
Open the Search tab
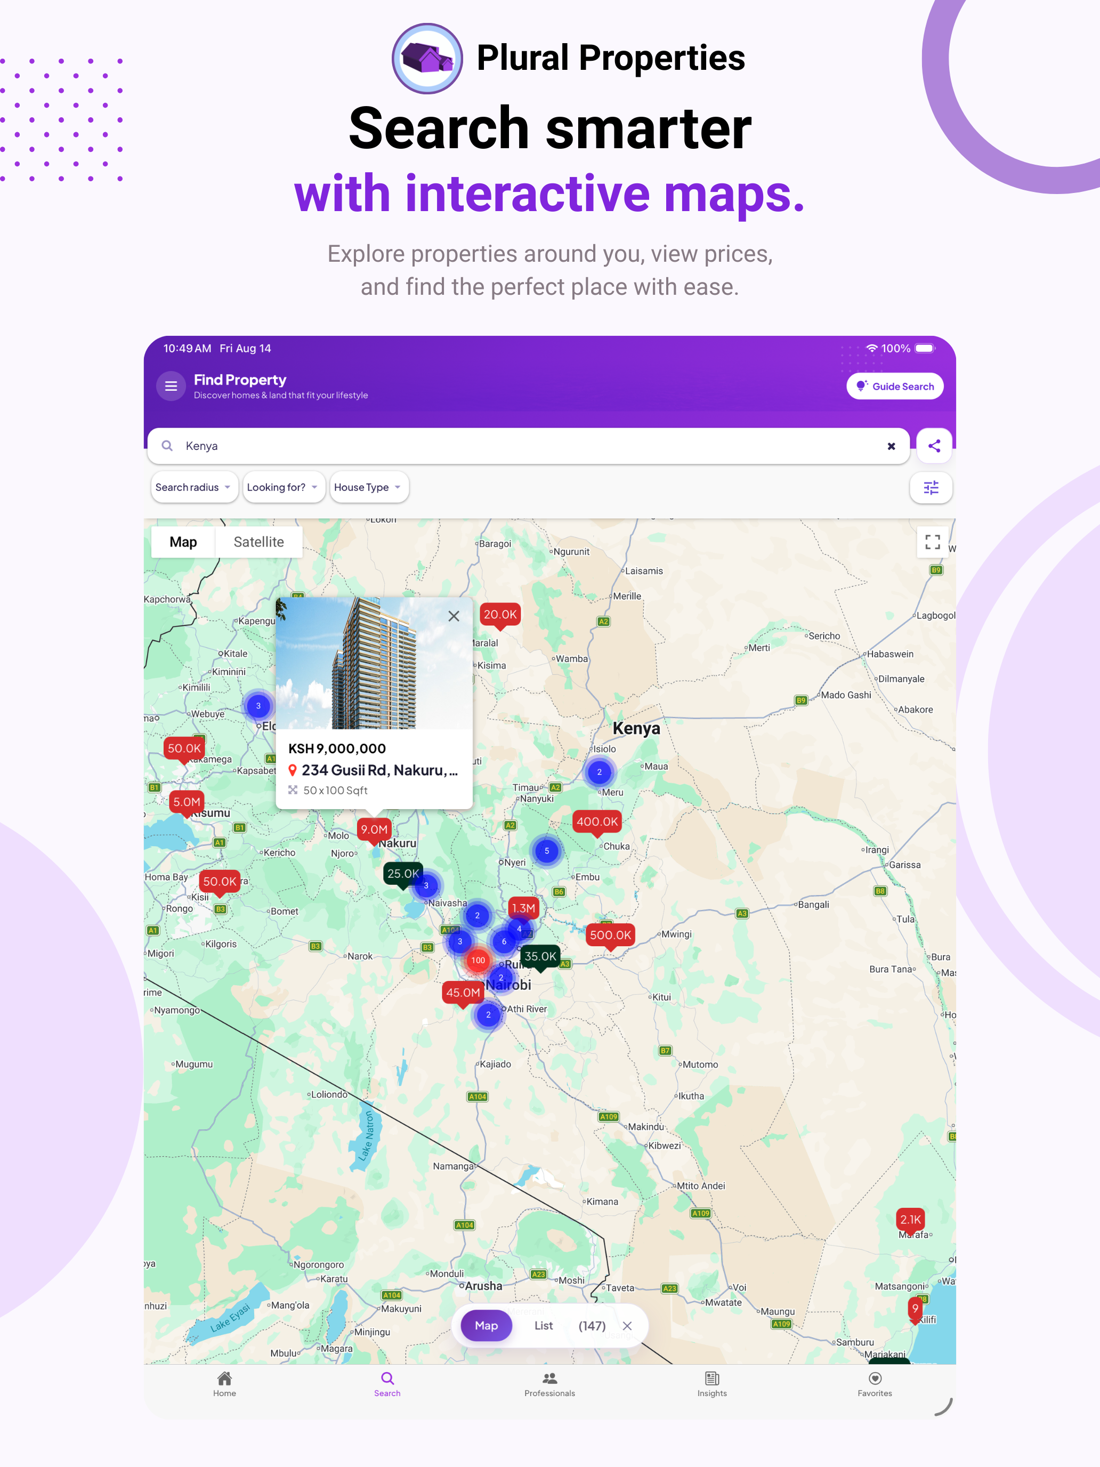387,1385
